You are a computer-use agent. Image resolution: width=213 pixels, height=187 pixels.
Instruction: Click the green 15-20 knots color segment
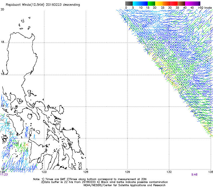[x=151, y=3]
